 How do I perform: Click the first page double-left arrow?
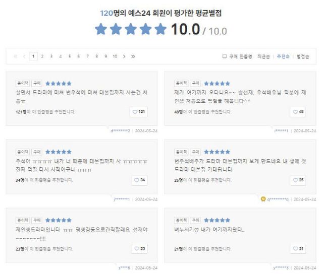point(16,56)
